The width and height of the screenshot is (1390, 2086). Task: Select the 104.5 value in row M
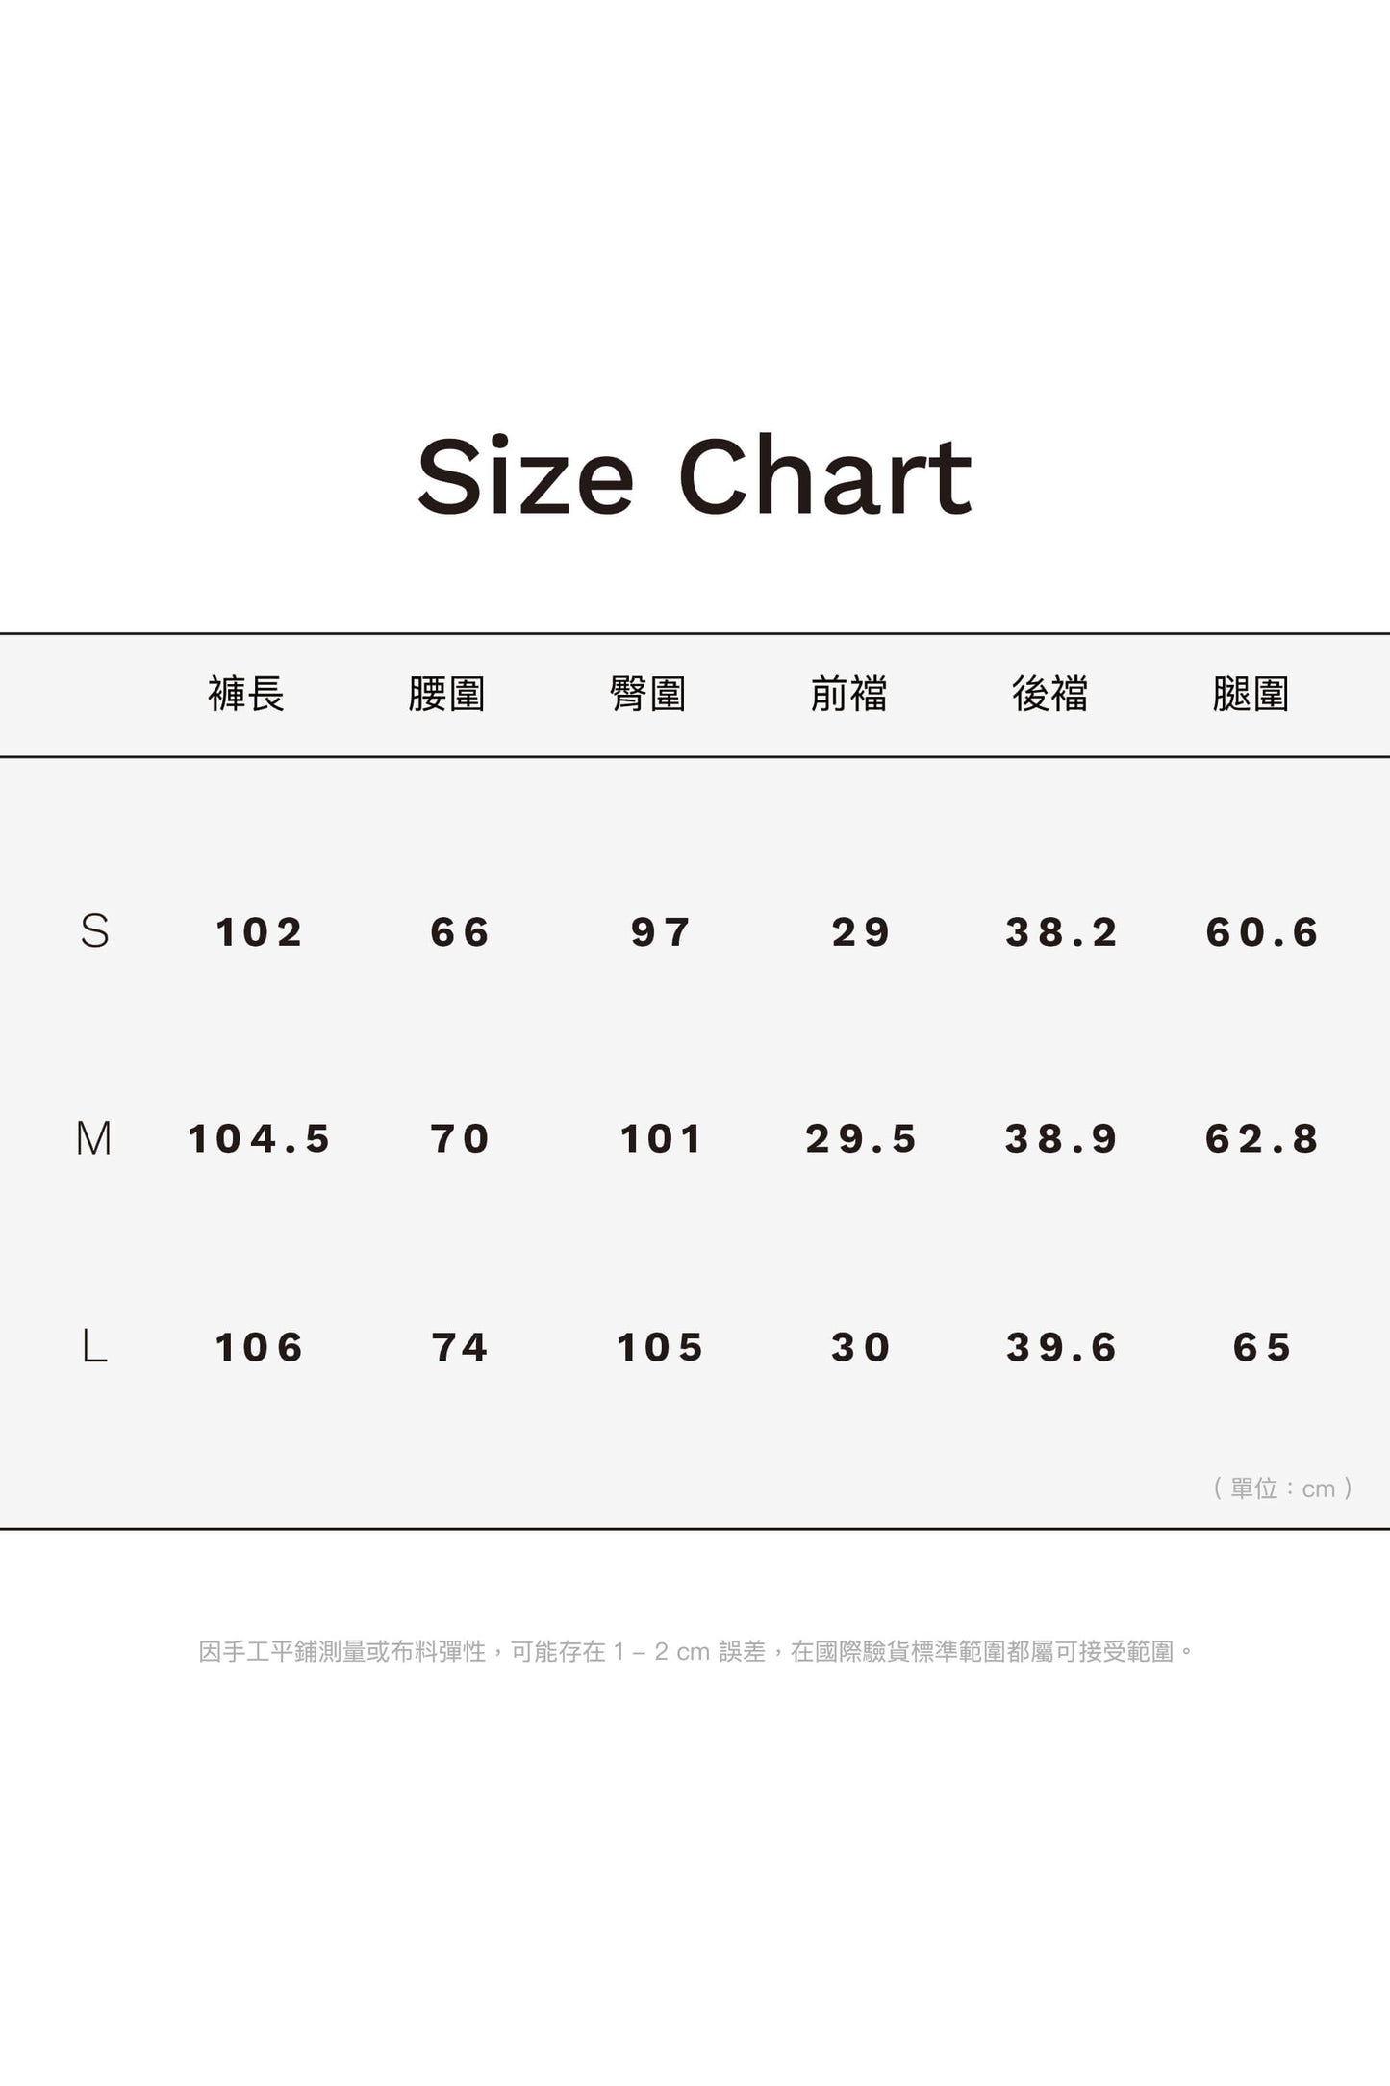[259, 1139]
